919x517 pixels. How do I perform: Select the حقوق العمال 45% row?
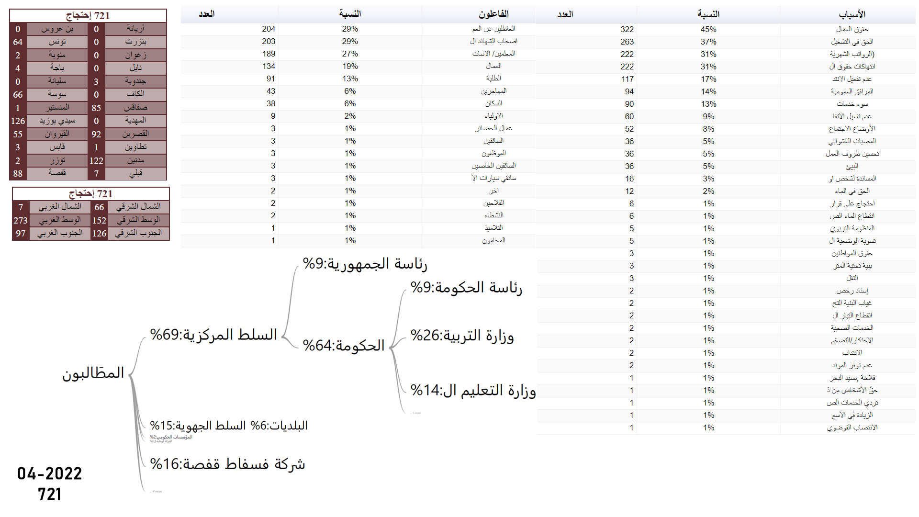[x=852, y=29]
